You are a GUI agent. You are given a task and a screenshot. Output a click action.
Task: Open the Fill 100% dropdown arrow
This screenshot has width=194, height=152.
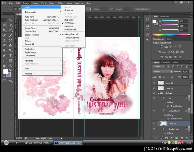point(190,77)
